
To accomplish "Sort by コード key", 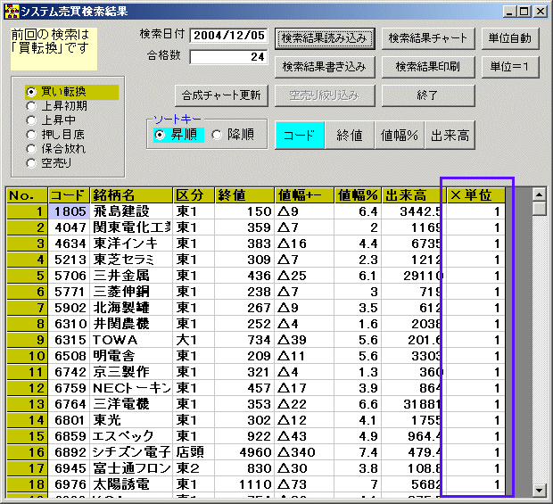I will (300, 135).
